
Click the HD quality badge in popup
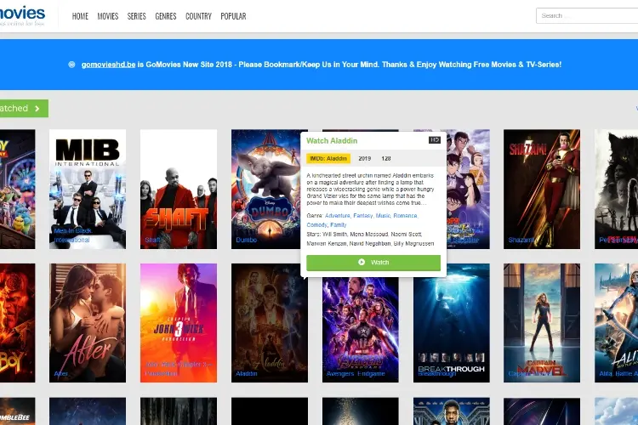(x=434, y=140)
